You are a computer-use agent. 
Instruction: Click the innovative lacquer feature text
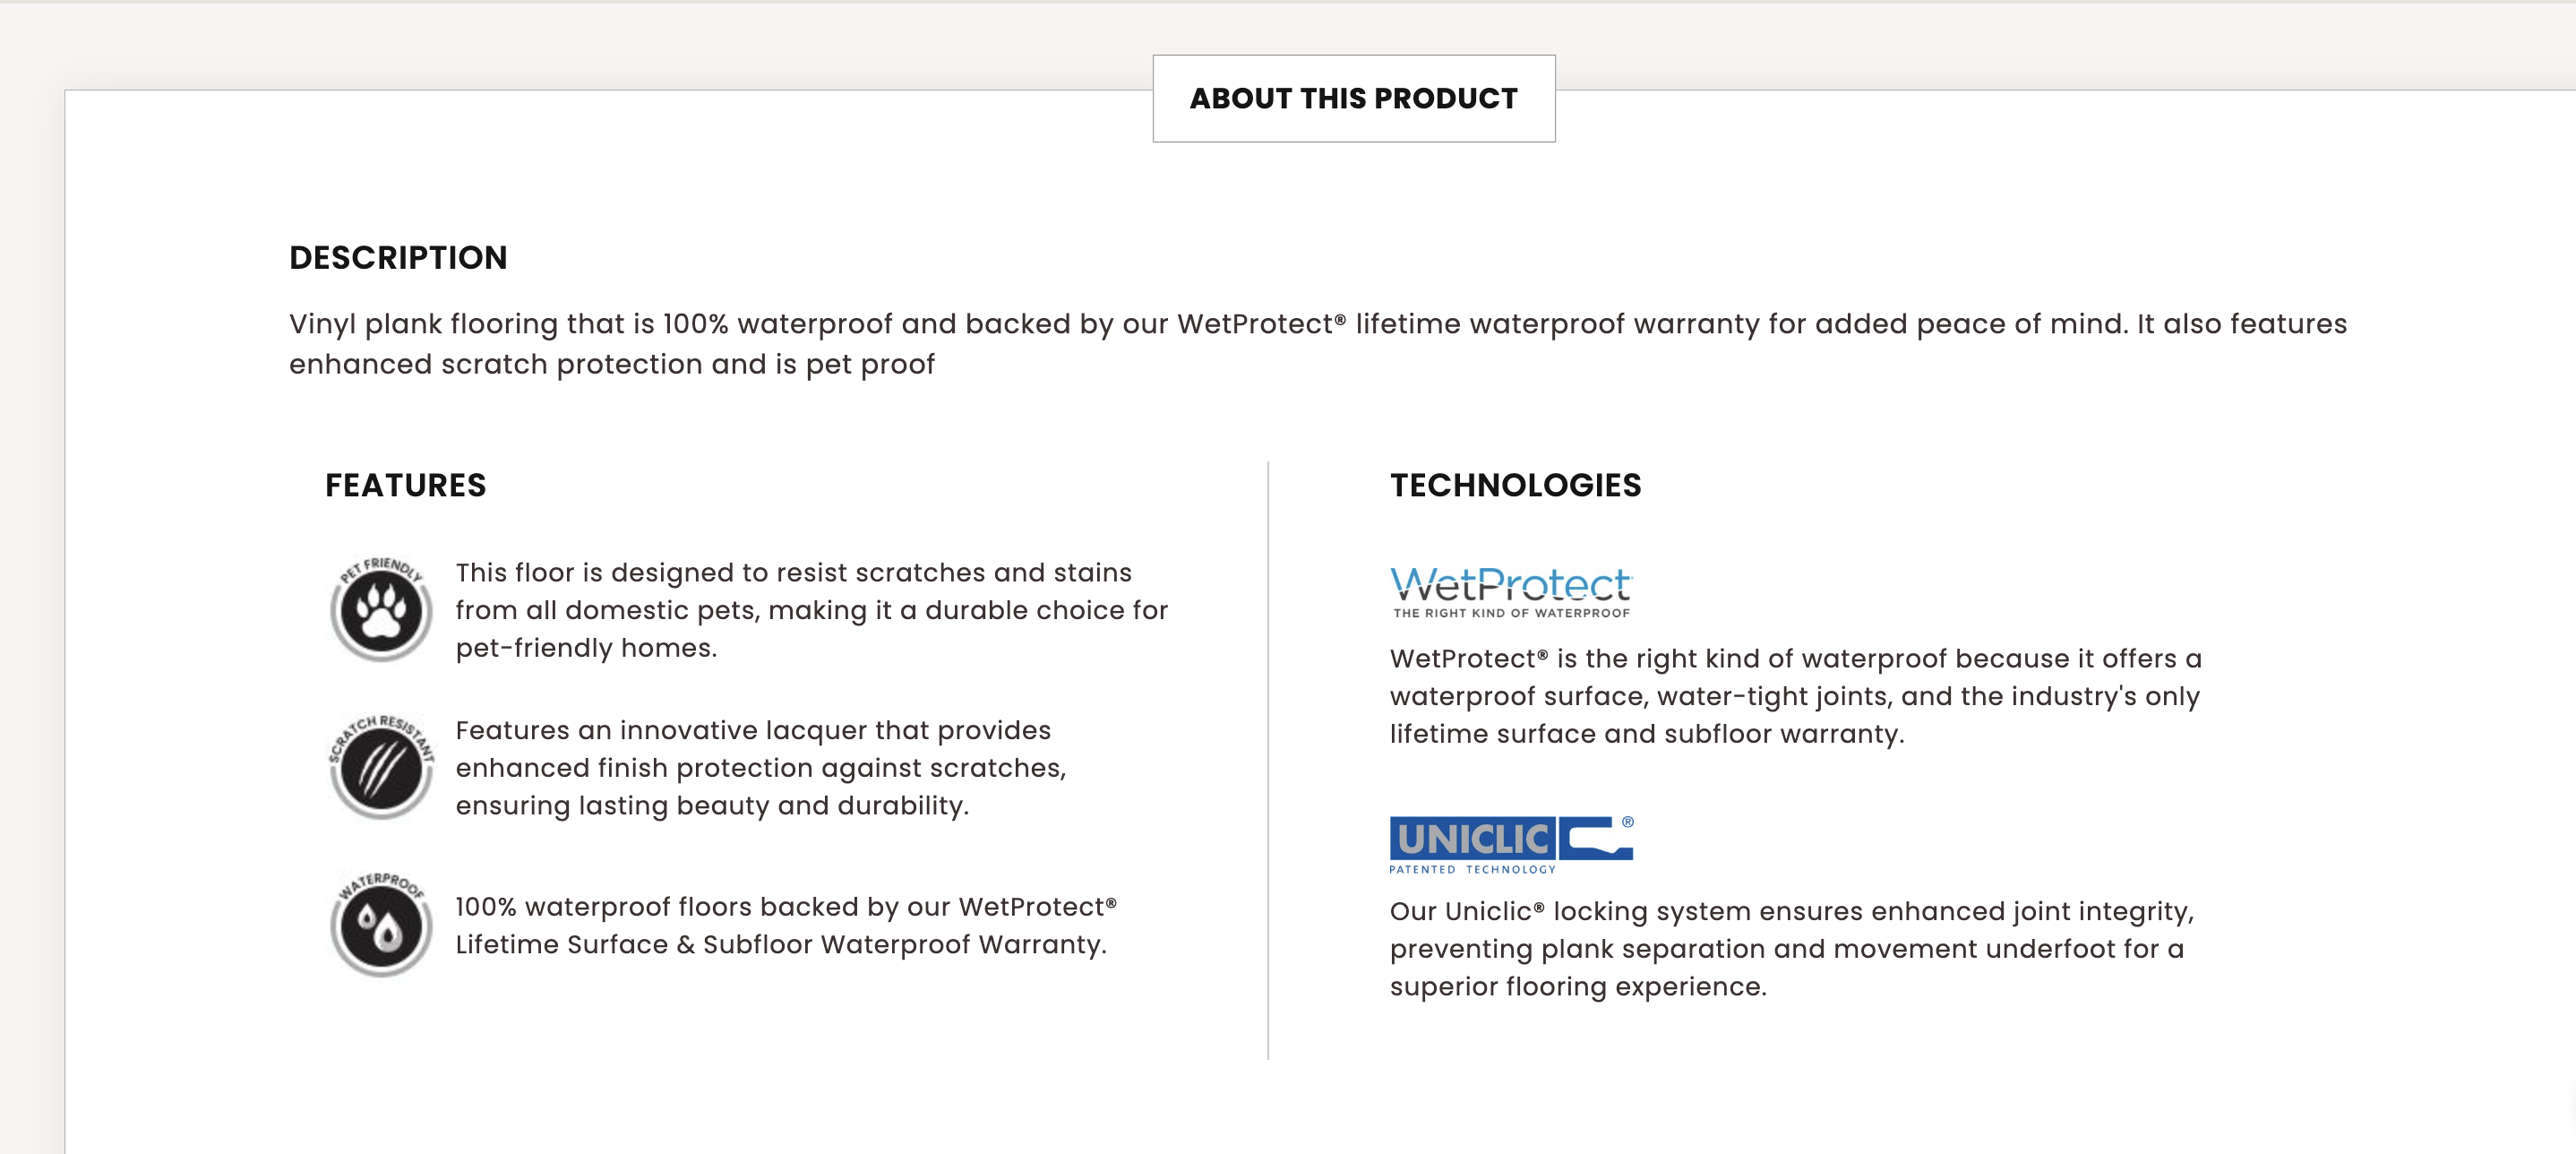point(761,768)
